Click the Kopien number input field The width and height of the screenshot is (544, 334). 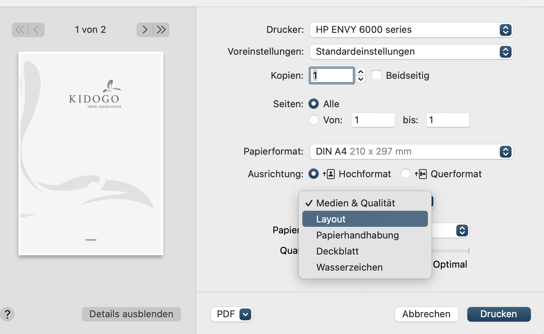332,75
